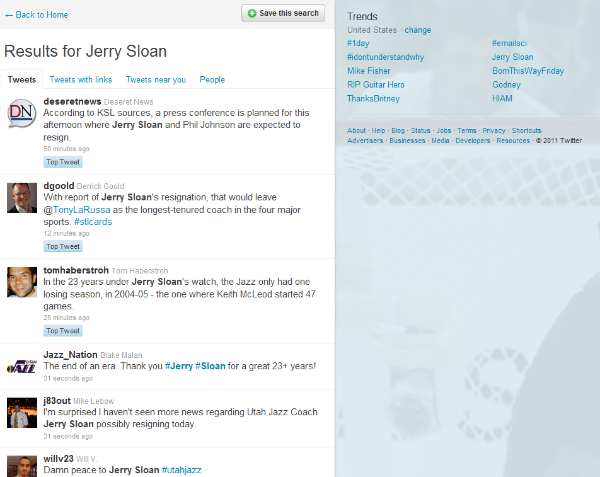Click the Results for Jerry Sloan heading

pyautogui.click(x=85, y=51)
